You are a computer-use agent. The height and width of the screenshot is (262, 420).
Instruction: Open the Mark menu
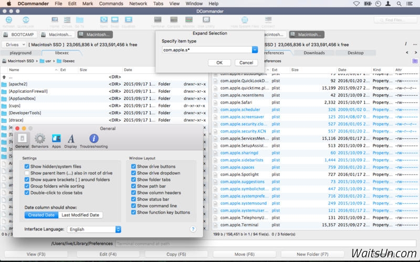(x=88, y=4)
